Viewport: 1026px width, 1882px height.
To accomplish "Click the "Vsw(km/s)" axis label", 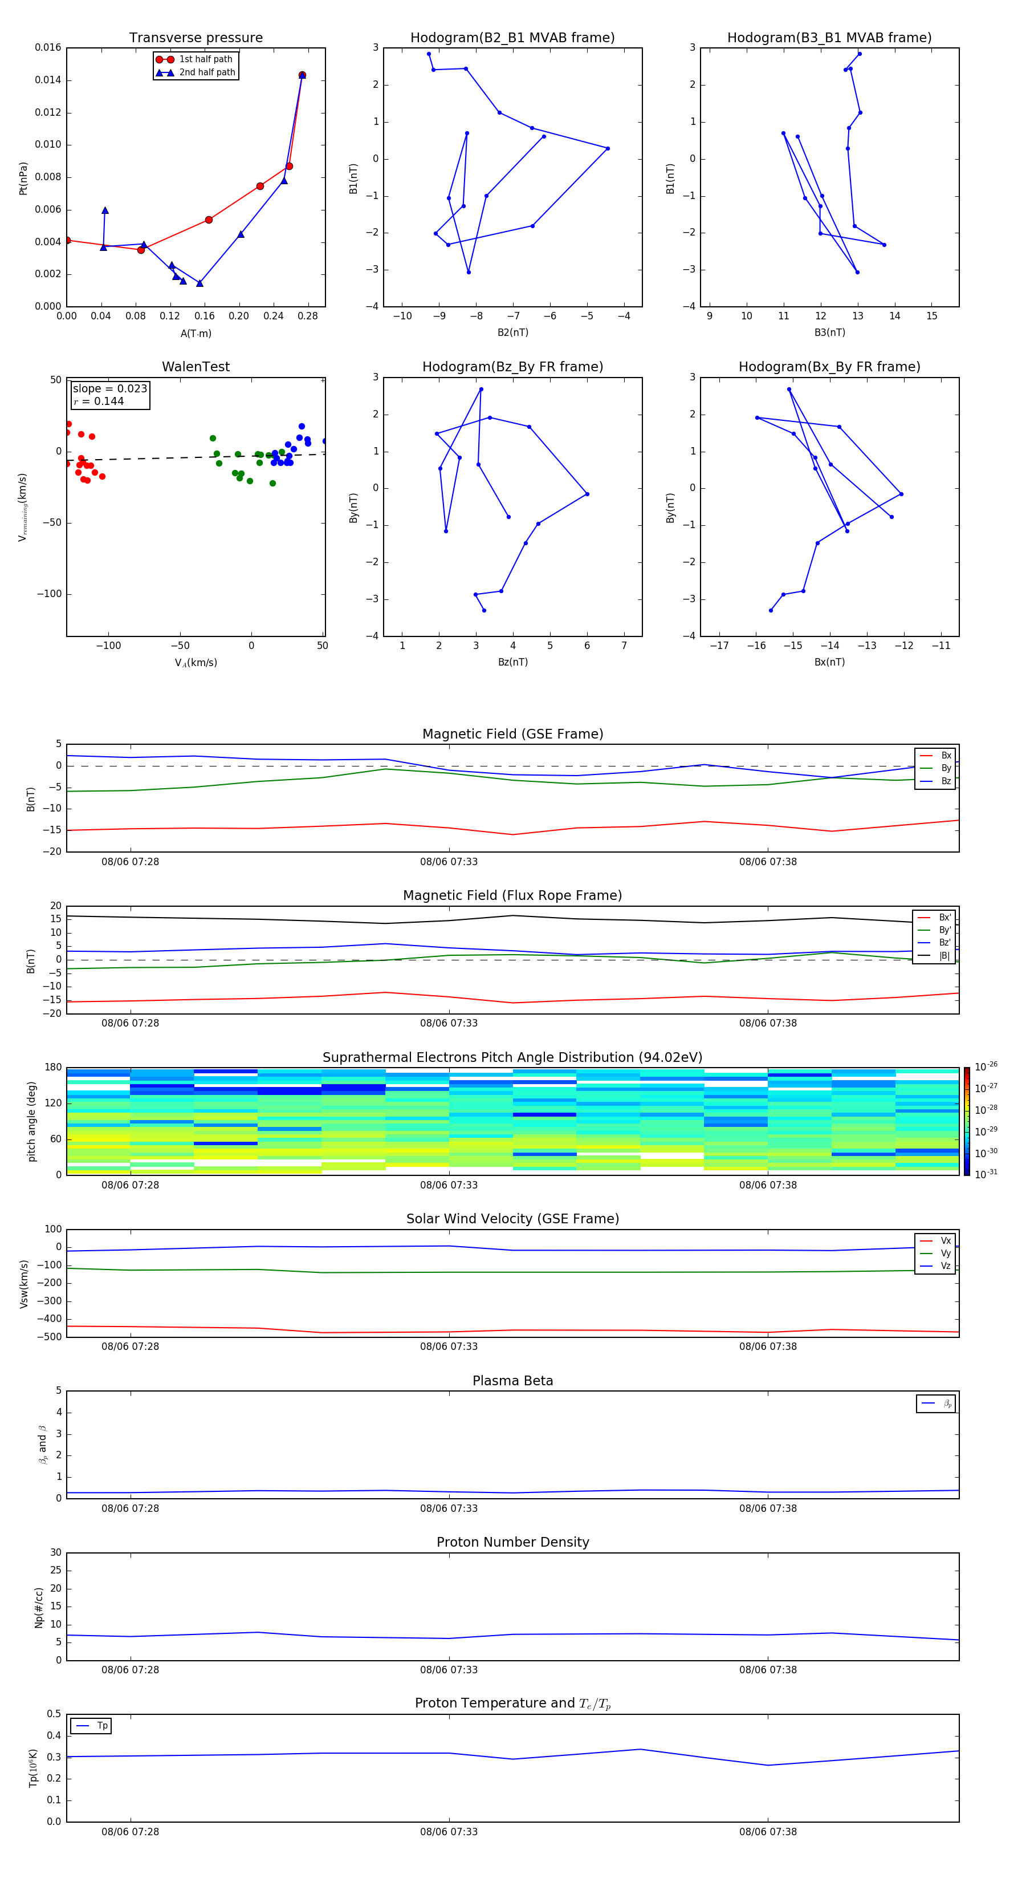I will (x=24, y=1284).
